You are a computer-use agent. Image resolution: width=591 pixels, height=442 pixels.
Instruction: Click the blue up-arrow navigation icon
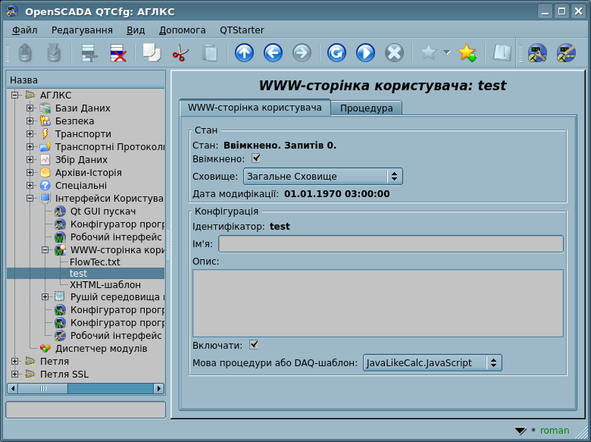click(x=244, y=53)
